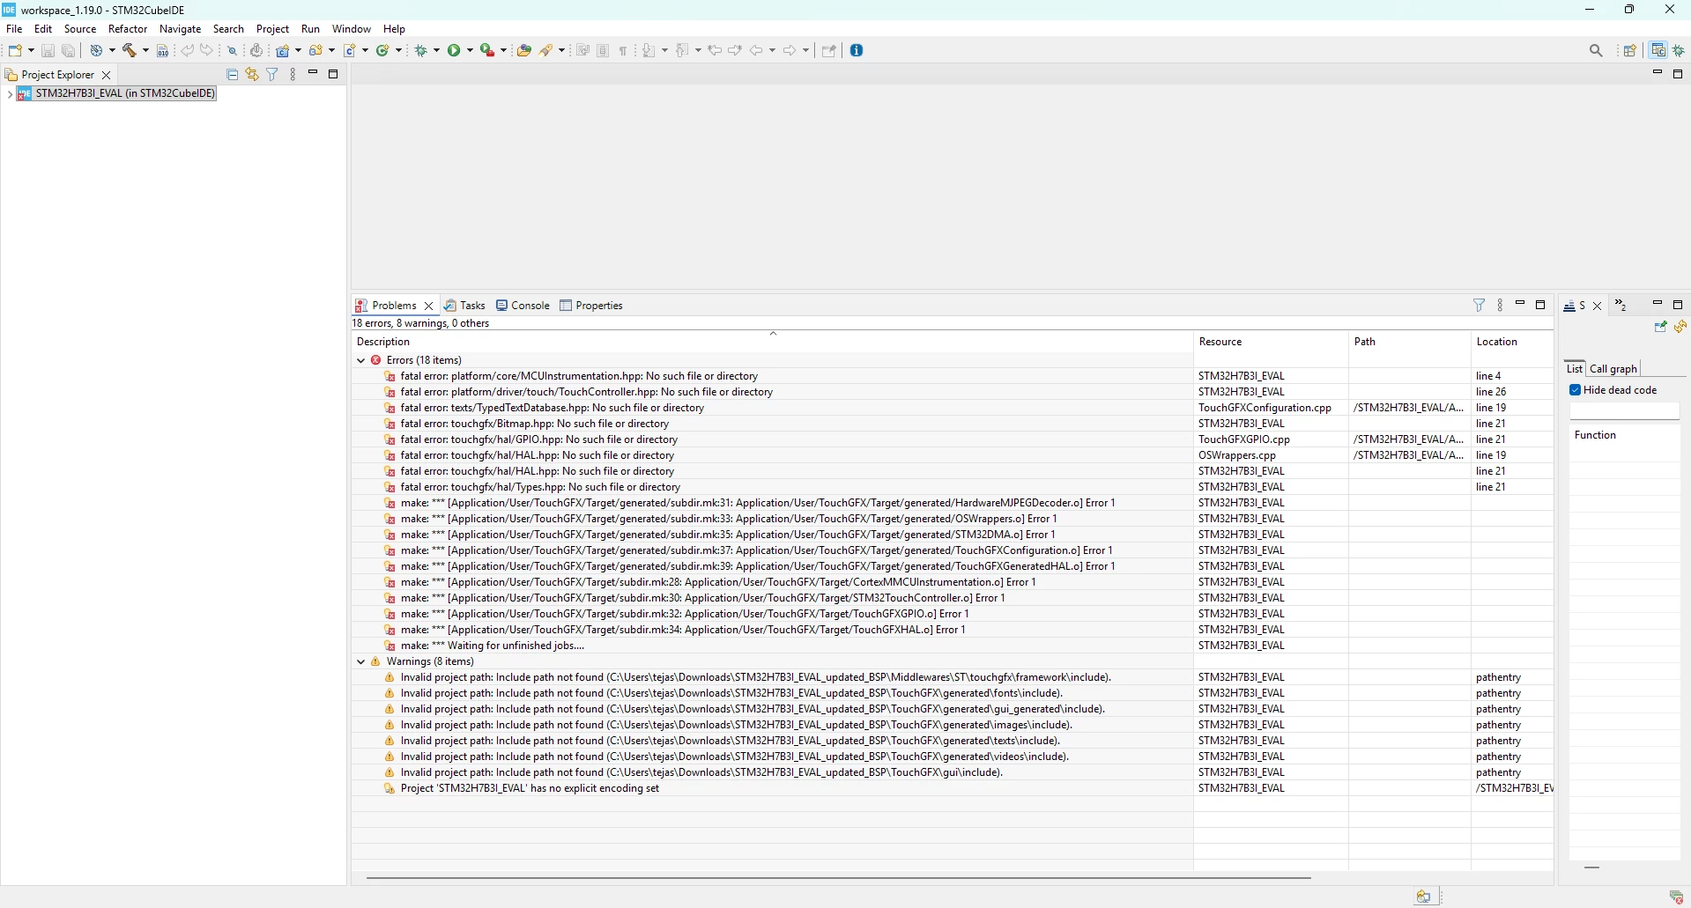Select the List tab
The height and width of the screenshot is (908, 1691).
coord(1575,369)
